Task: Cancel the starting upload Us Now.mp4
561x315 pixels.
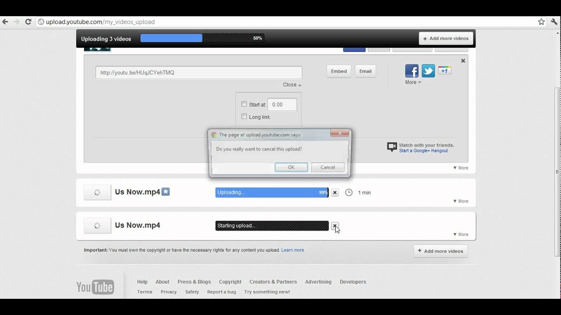Action: [x=335, y=226]
